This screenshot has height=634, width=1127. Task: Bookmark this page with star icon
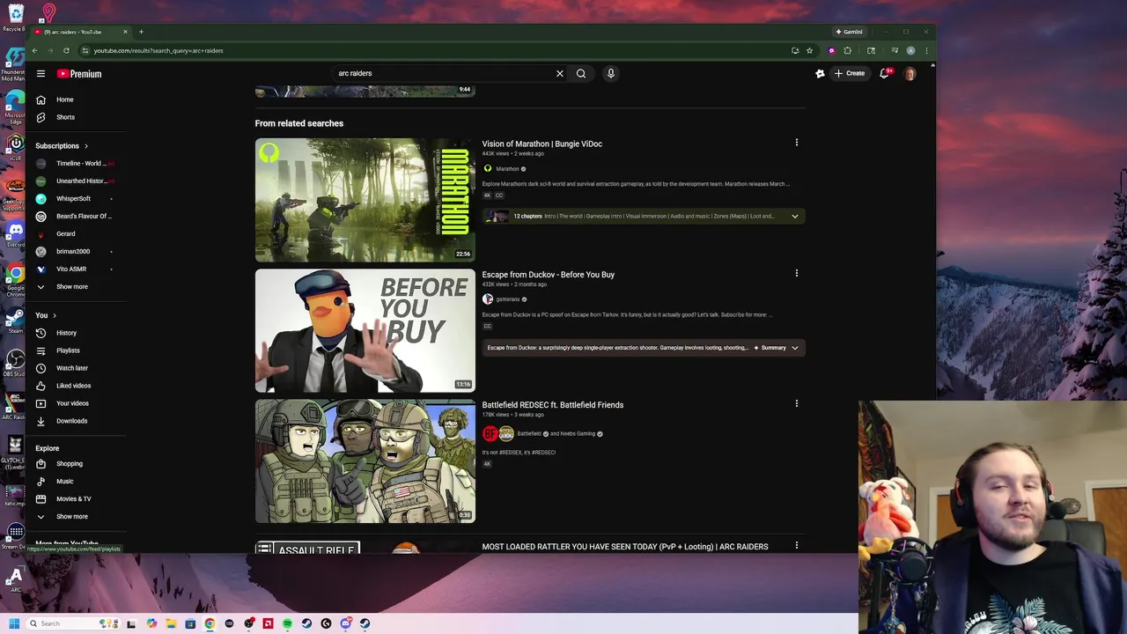tap(809, 51)
